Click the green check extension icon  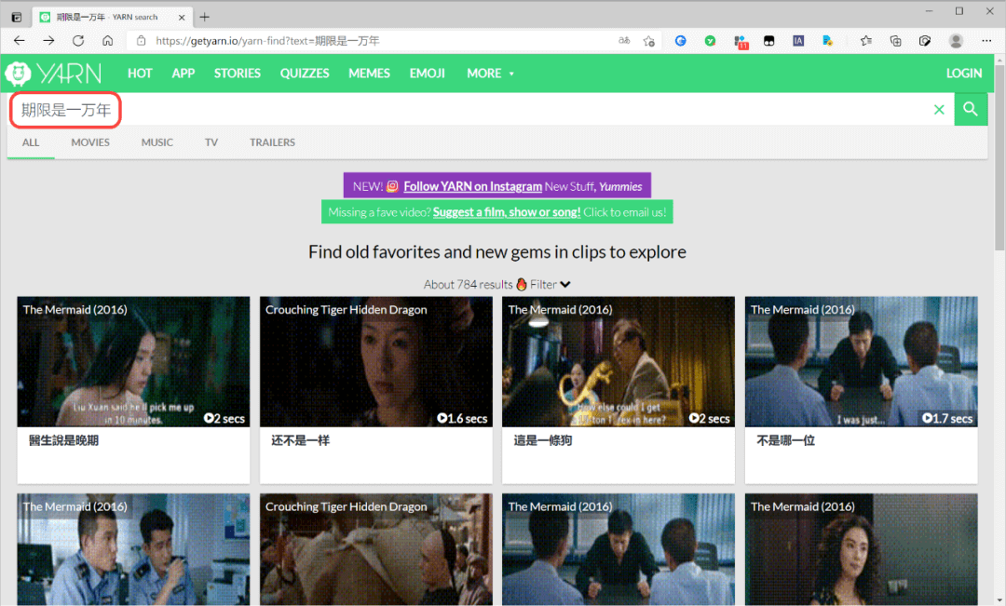(x=710, y=40)
